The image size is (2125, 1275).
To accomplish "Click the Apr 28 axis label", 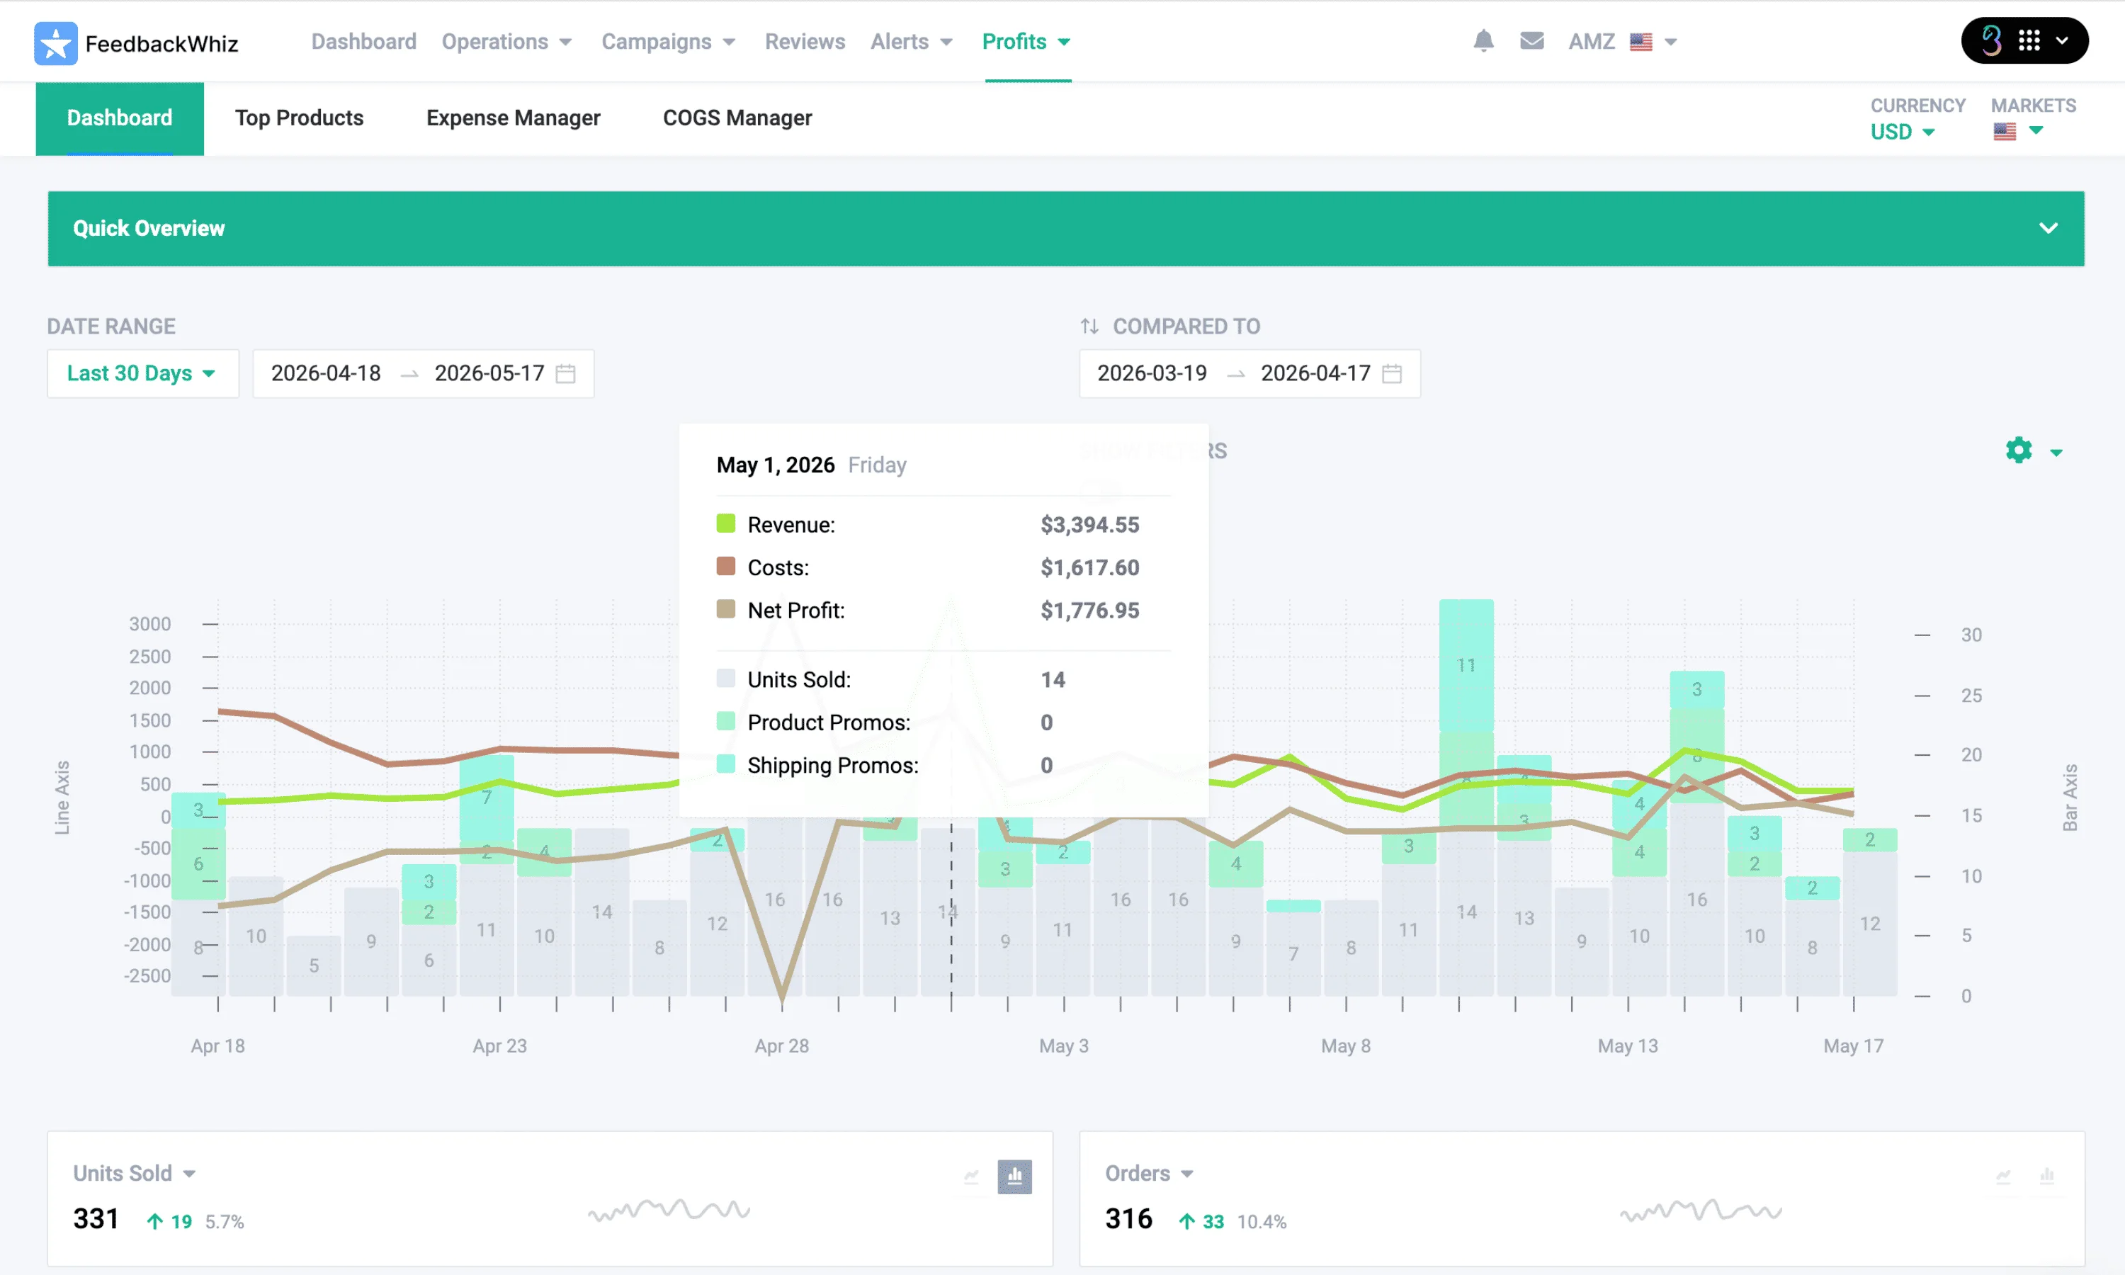I will (781, 1045).
